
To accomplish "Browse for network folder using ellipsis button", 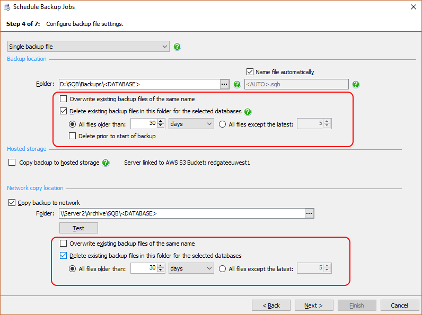I will click(310, 213).
